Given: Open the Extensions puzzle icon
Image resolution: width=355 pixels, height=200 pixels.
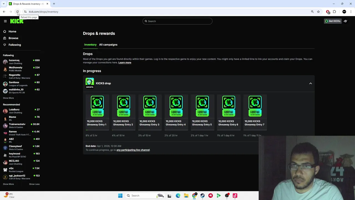Looking at the screenshot, I should coord(334,12).
